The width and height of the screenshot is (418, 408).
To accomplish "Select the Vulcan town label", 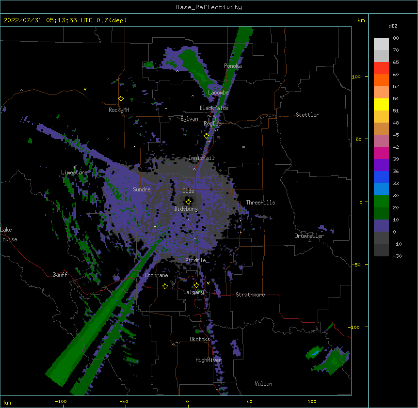I will click(263, 384).
